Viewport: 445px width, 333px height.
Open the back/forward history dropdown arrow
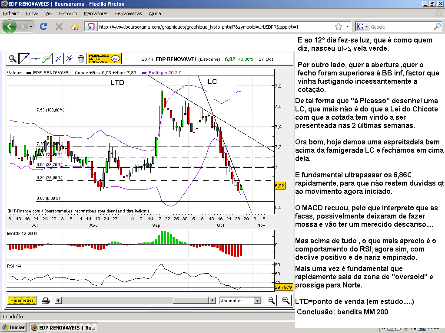31,26
